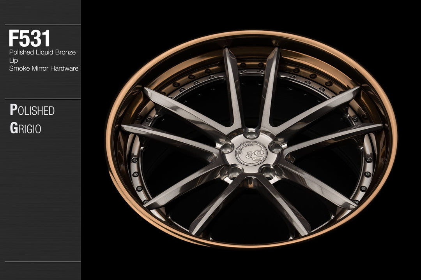Click the word 'Lip' in the sidebar
Image resolution: width=421 pixels, height=280 pixels.
[14, 60]
